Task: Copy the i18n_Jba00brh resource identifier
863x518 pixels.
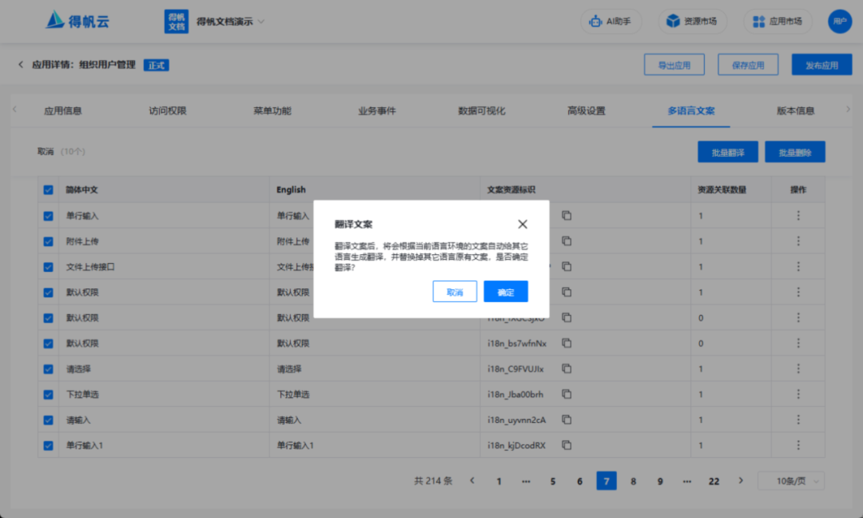Action: (567, 394)
